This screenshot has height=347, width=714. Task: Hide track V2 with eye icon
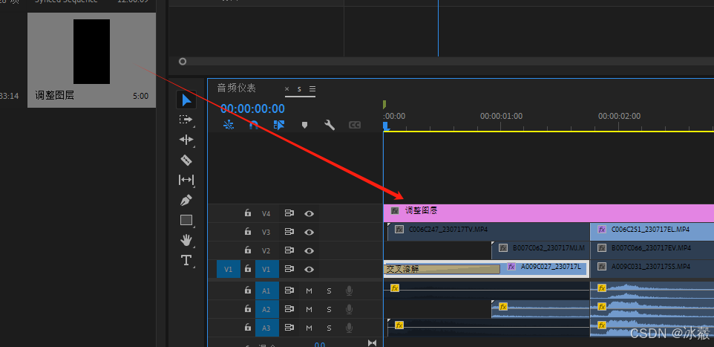(309, 251)
